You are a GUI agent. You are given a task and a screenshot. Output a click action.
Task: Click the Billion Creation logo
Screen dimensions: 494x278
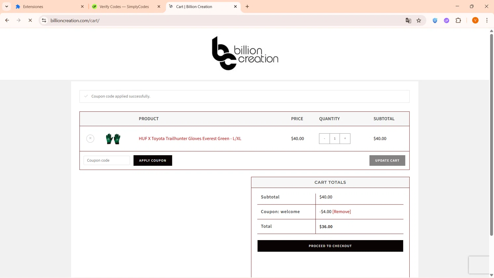pyautogui.click(x=245, y=53)
